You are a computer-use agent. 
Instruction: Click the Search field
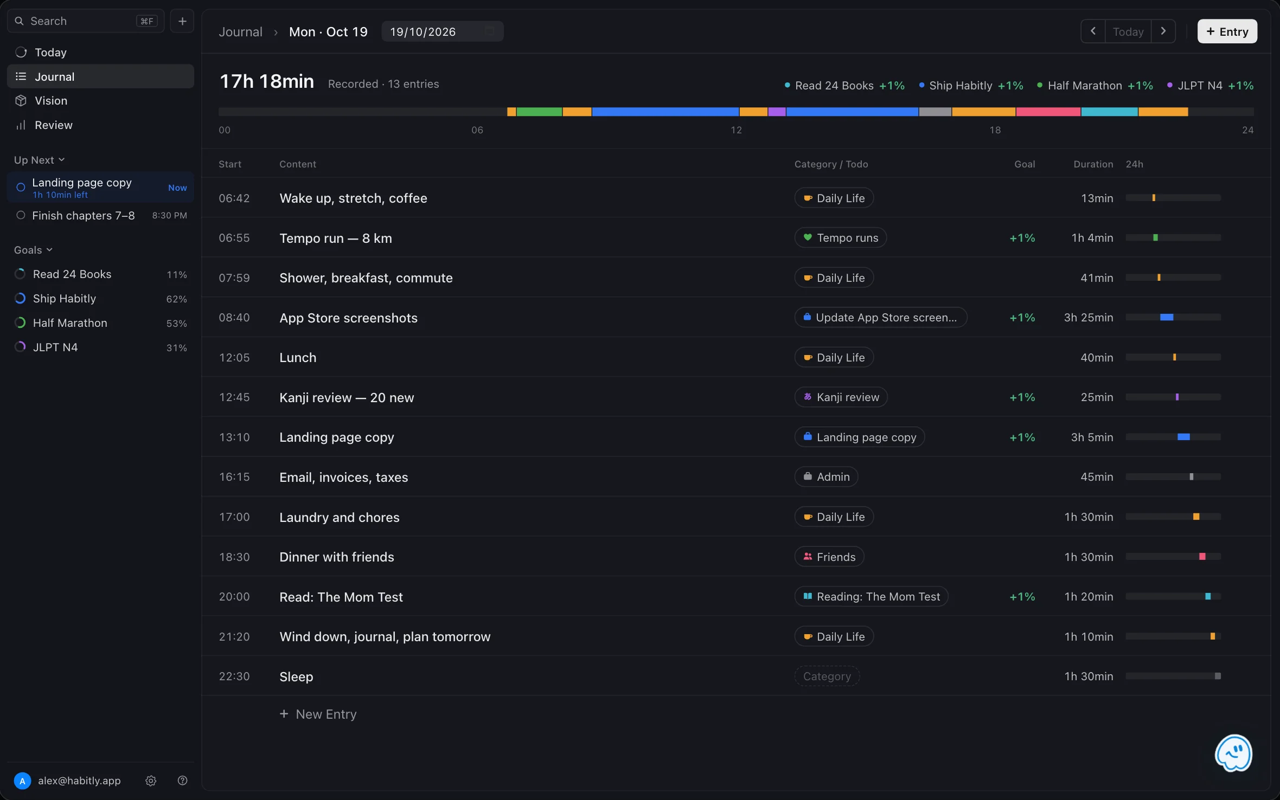[86, 21]
